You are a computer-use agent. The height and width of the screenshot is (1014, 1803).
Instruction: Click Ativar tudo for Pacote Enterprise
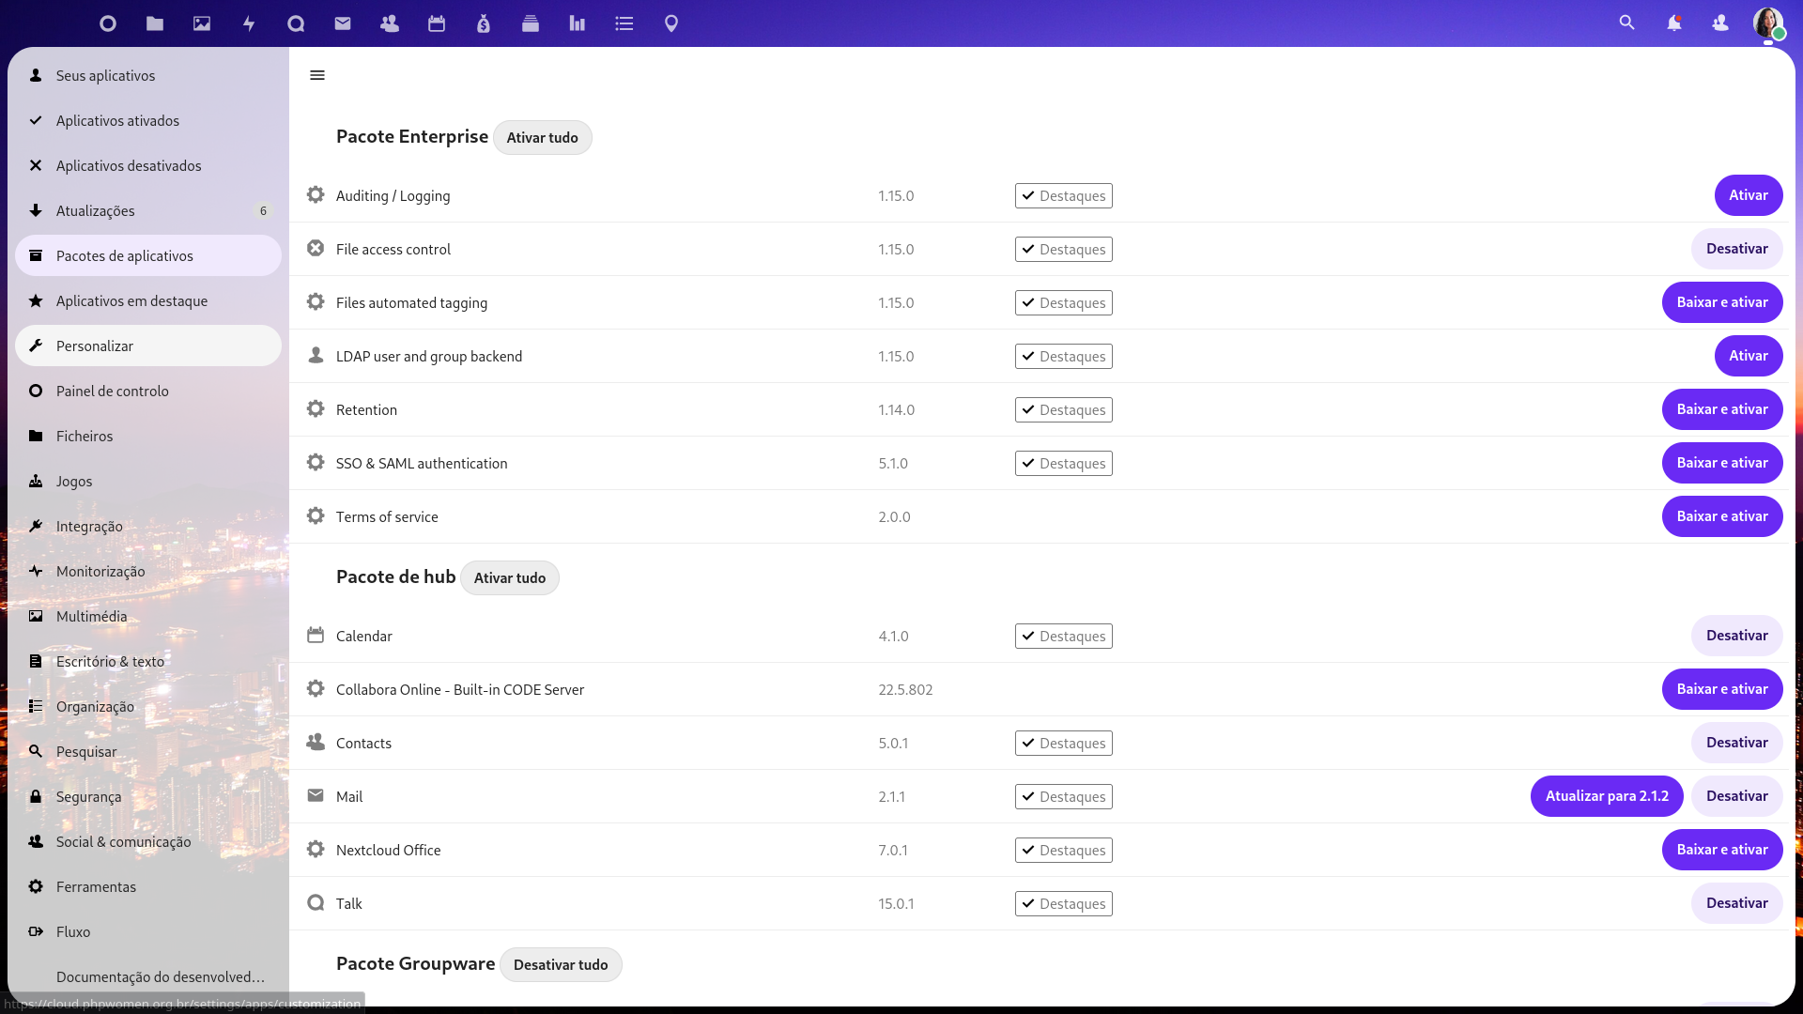tap(542, 138)
